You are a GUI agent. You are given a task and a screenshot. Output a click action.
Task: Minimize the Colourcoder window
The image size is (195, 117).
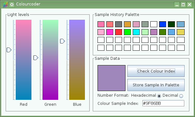click(177, 5)
